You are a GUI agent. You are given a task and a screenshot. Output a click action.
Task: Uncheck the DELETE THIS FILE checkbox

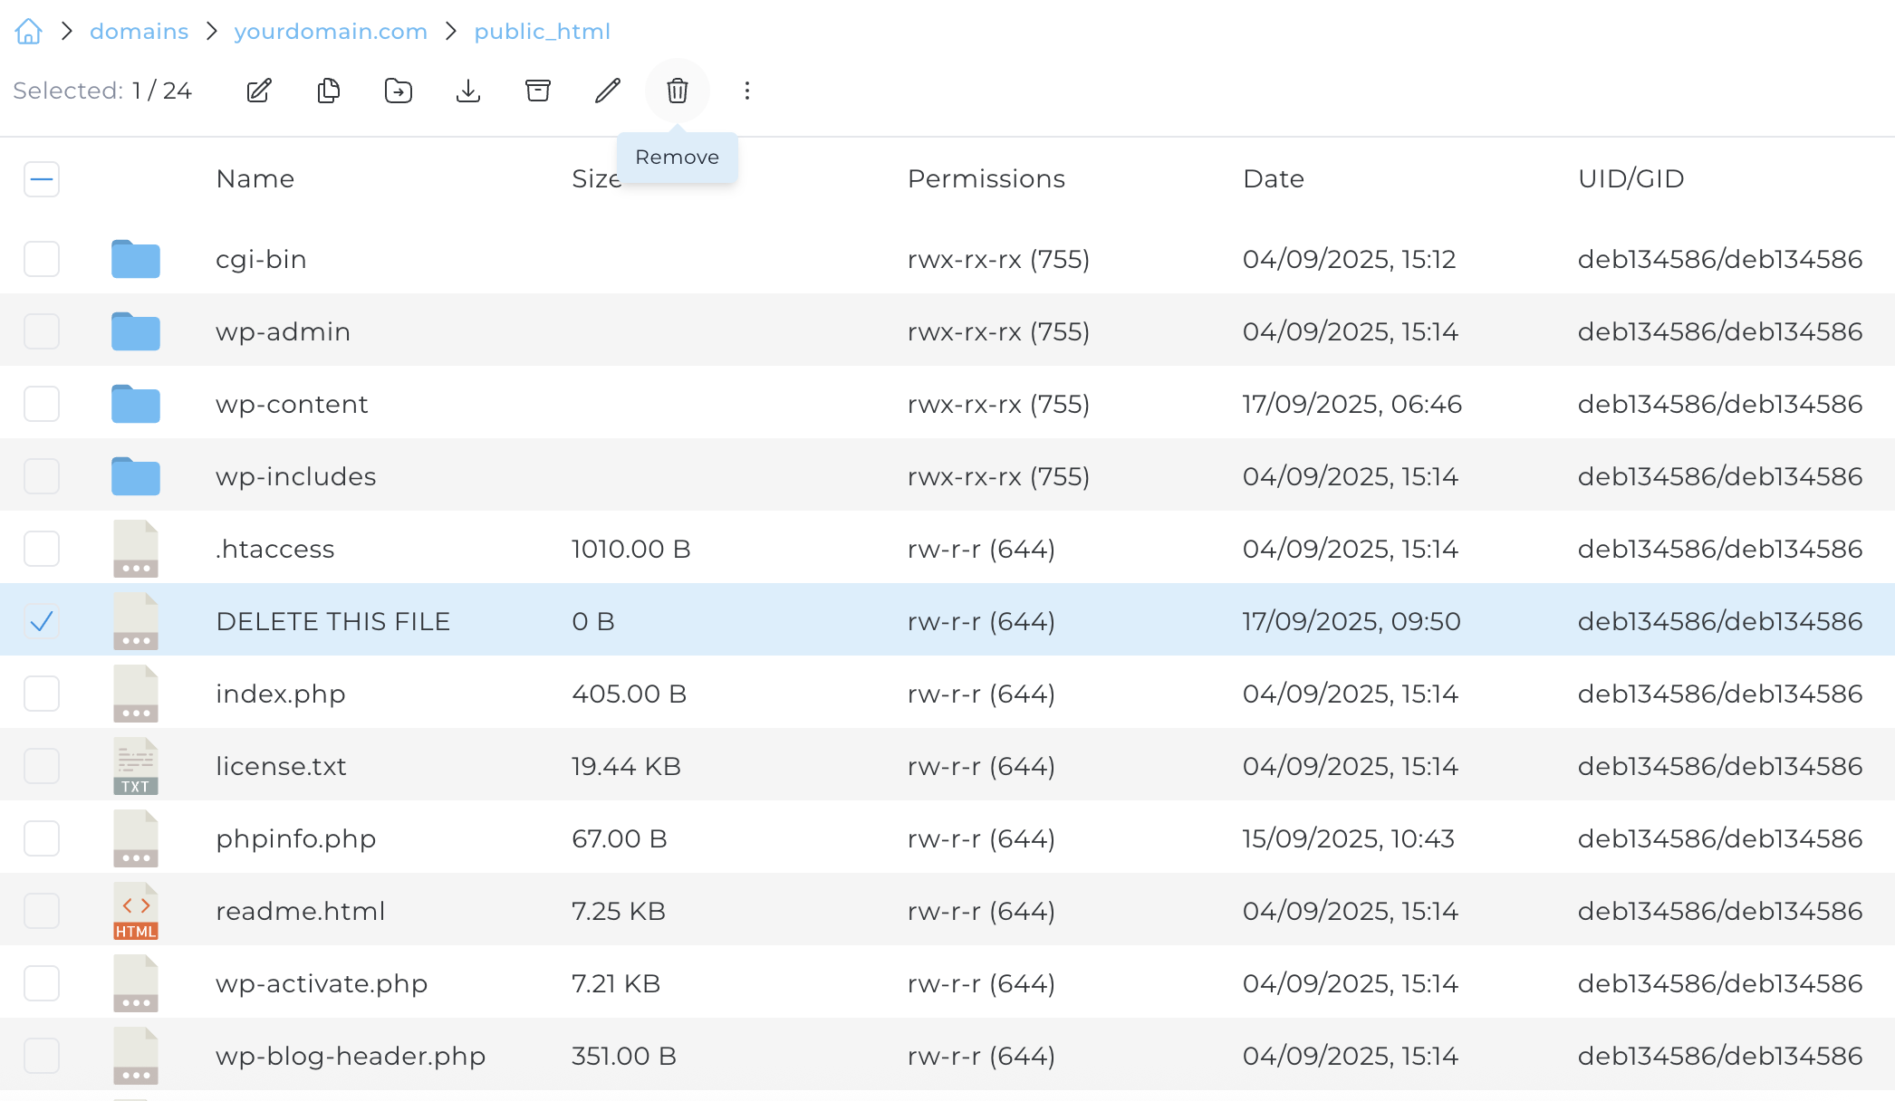(x=42, y=621)
